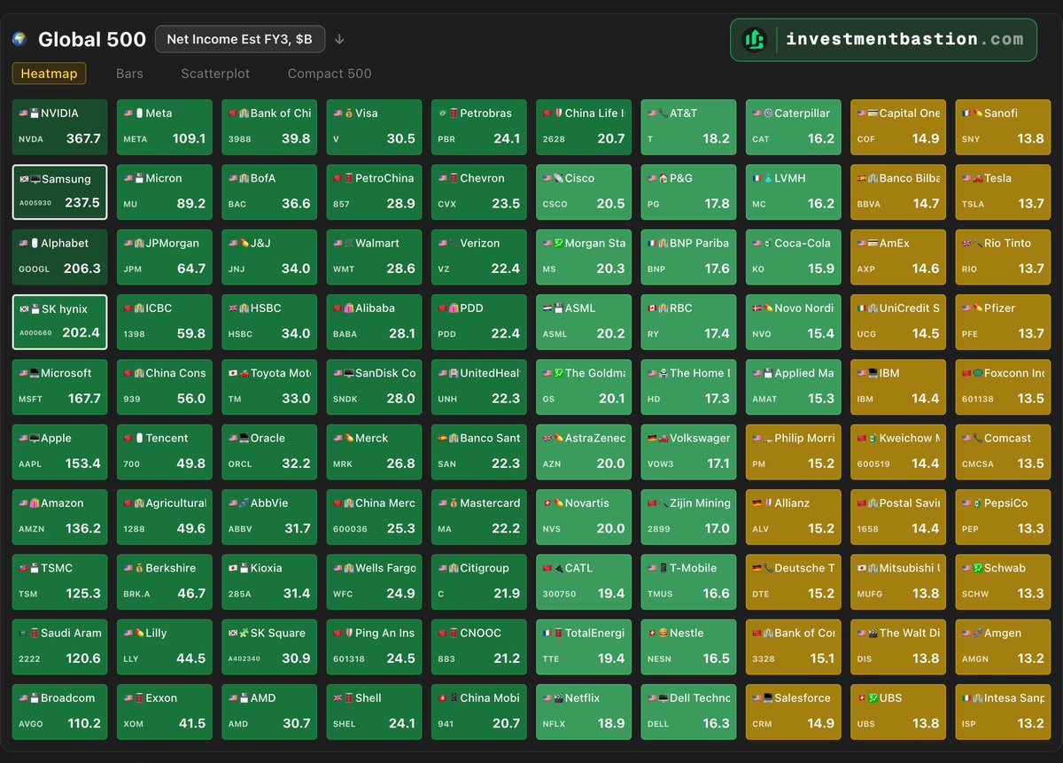Image resolution: width=1063 pixels, height=763 pixels.
Task: Open the Citigroup tile
Action: pyautogui.click(x=479, y=581)
